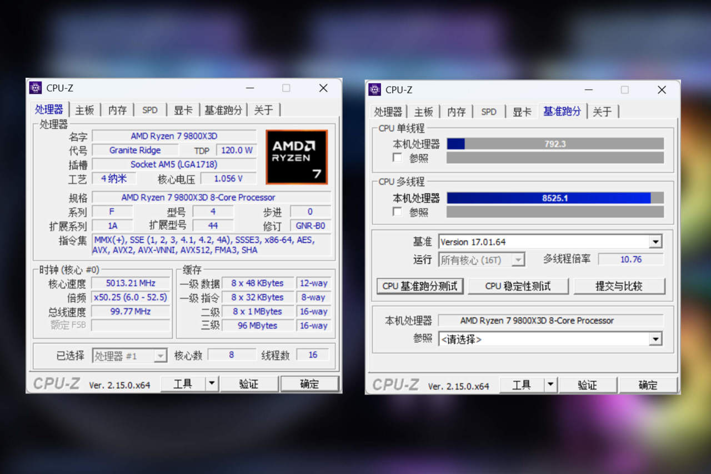Viewport: 711px width, 474px height.
Task: Start the CPU 基准跑分测试 button
Action: (420, 286)
